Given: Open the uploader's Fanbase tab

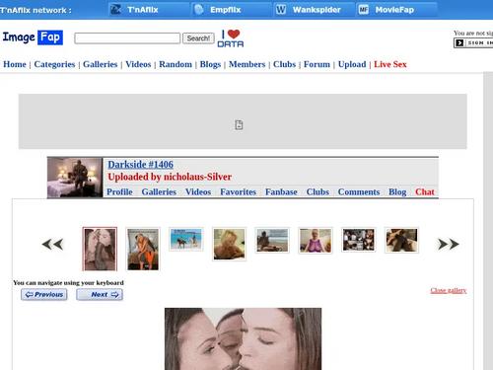Looking at the screenshot, I should 281,191.
